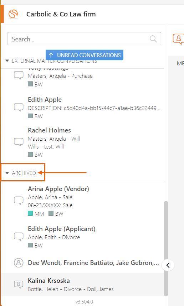Click the chat bubble icon beside Edith Apple (Applicant)
184x306 pixels.
pos(19,237)
